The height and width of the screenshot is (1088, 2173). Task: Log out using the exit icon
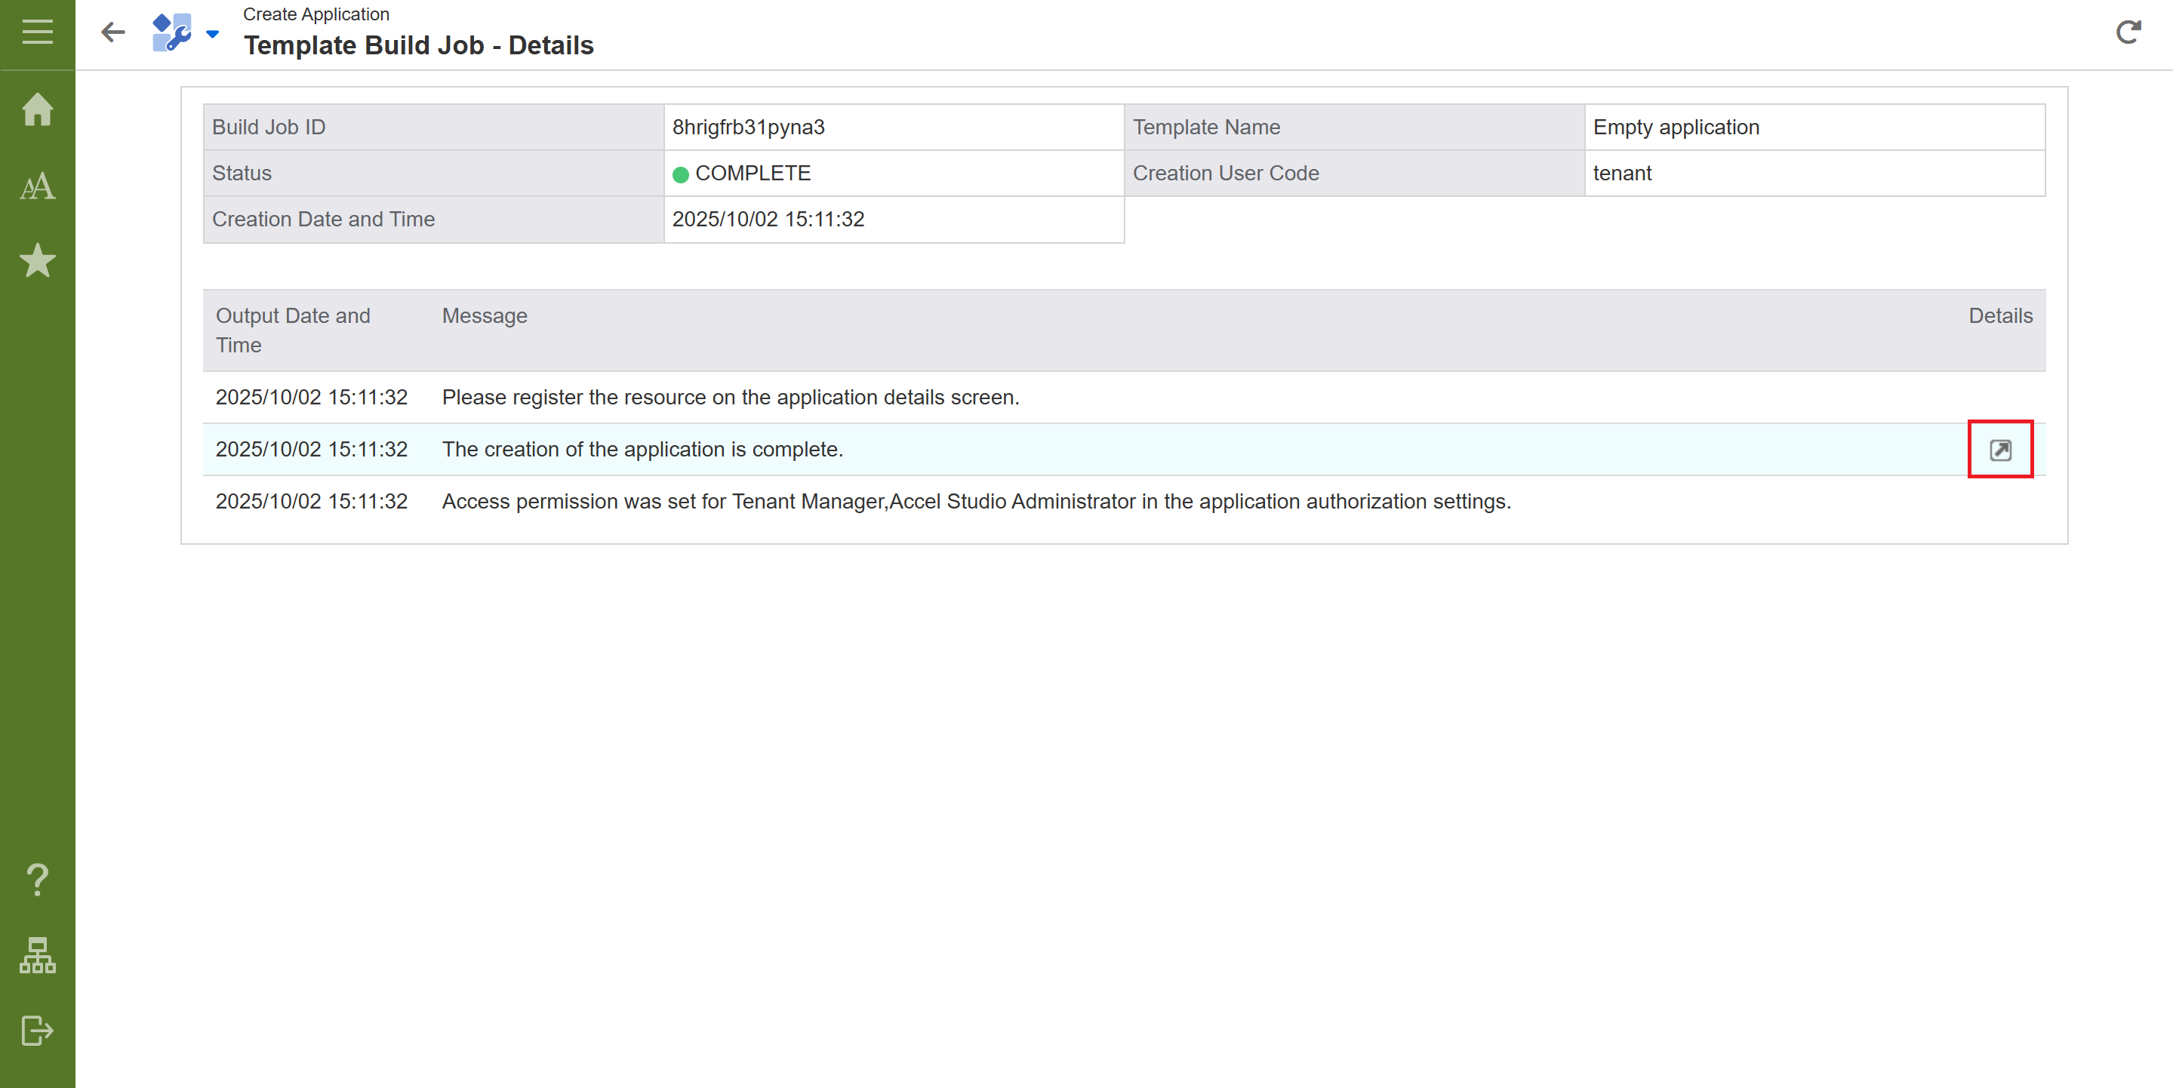click(x=37, y=1031)
